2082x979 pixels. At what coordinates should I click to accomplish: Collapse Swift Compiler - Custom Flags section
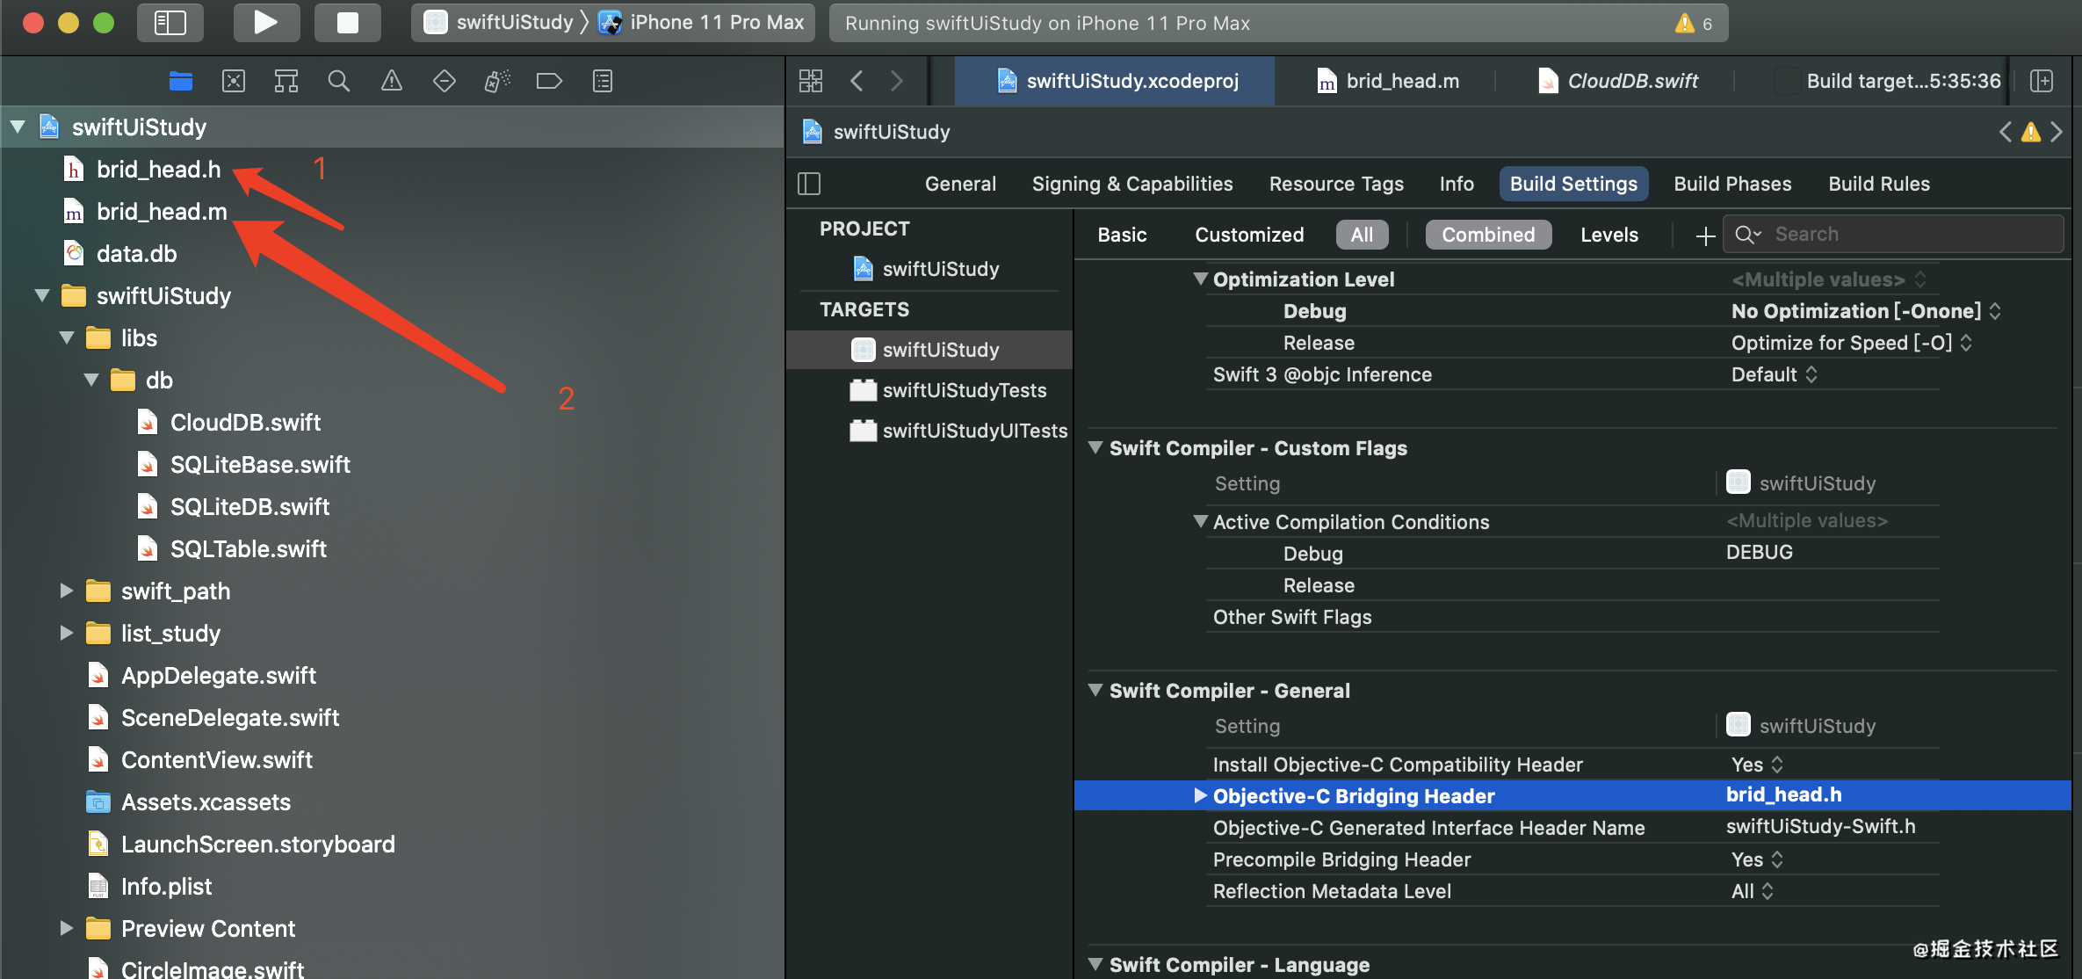click(1095, 448)
